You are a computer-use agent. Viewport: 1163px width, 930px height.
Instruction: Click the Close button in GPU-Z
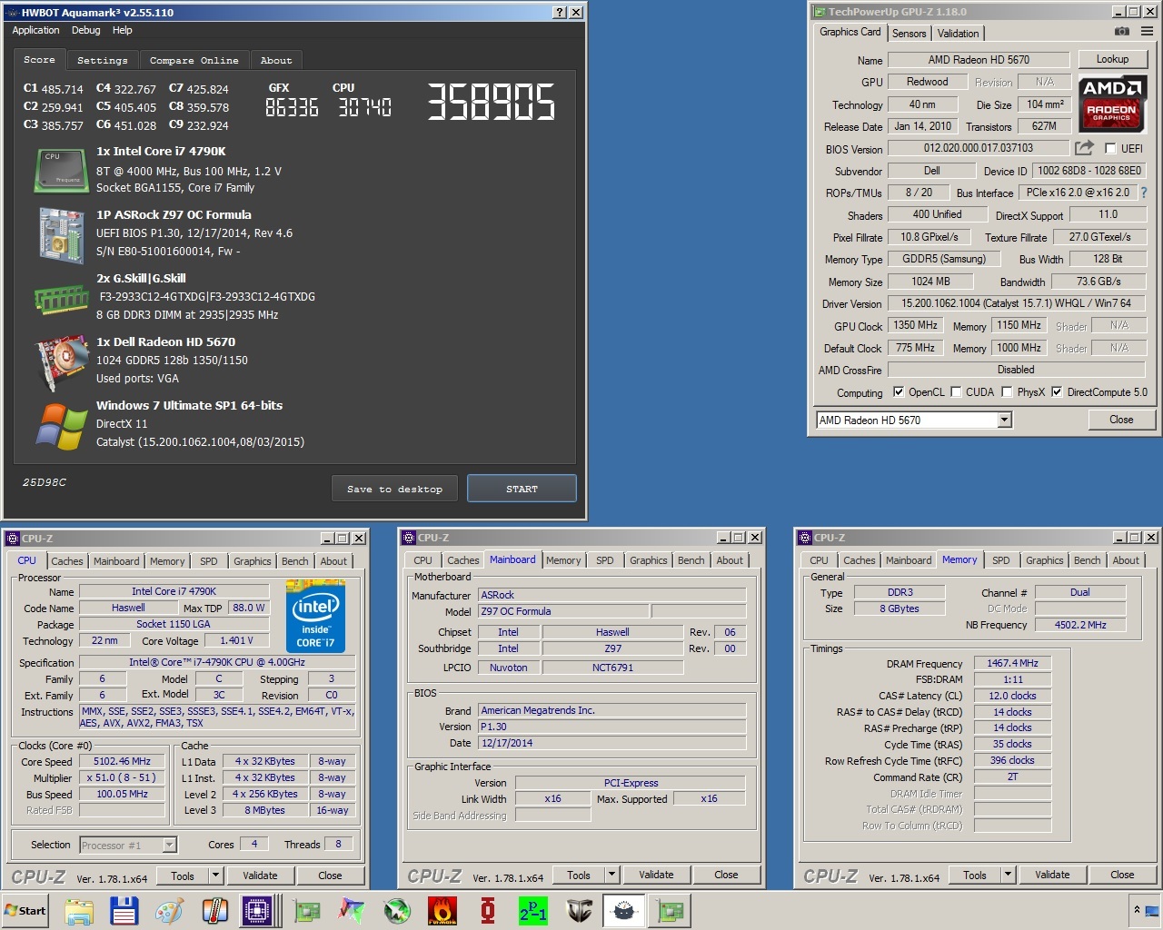pos(1121,420)
